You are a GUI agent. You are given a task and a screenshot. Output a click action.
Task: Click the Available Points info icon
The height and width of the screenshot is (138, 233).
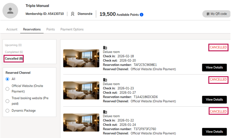[x=142, y=15]
